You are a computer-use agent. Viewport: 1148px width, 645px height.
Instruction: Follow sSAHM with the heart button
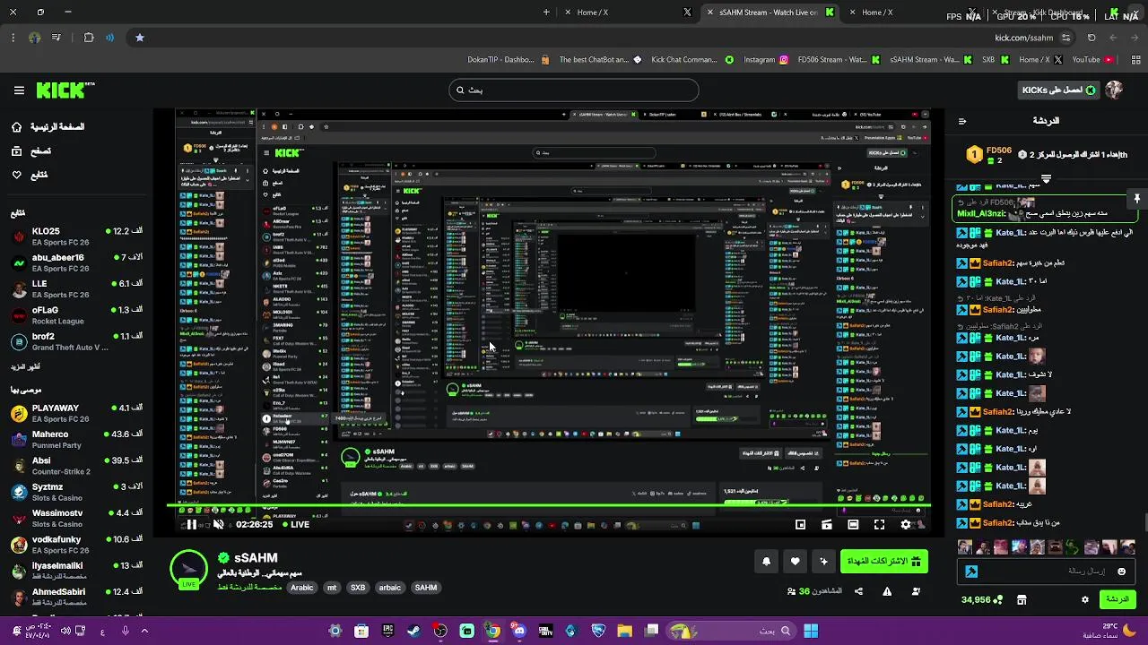pos(795,562)
